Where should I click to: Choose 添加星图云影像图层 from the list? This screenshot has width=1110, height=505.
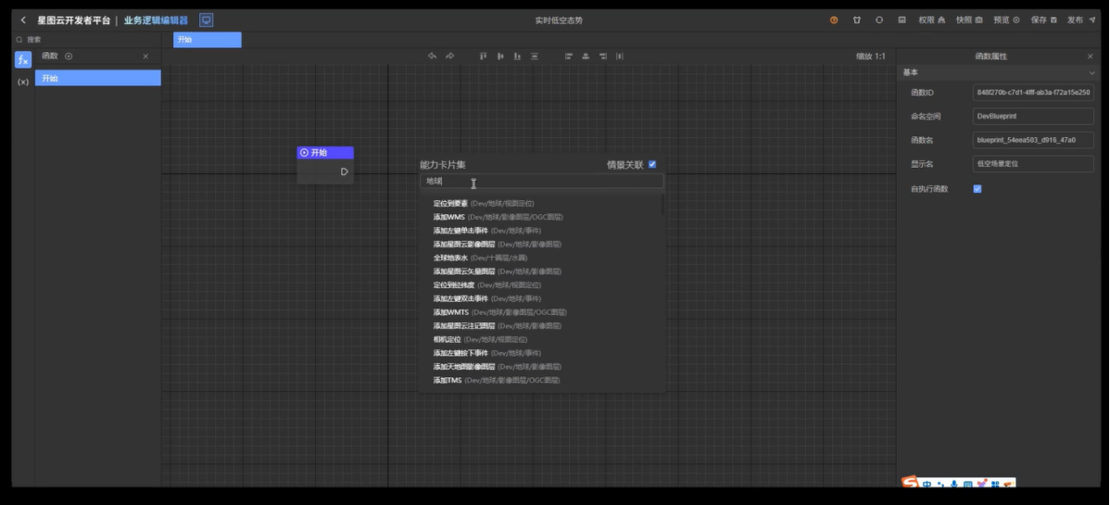point(497,244)
